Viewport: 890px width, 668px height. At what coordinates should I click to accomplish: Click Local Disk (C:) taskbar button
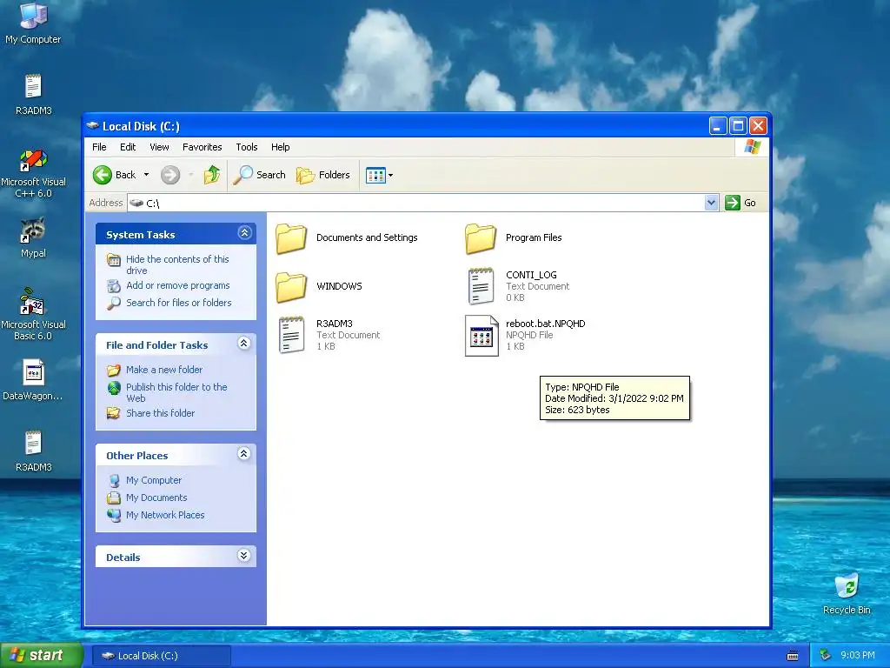coord(162,656)
